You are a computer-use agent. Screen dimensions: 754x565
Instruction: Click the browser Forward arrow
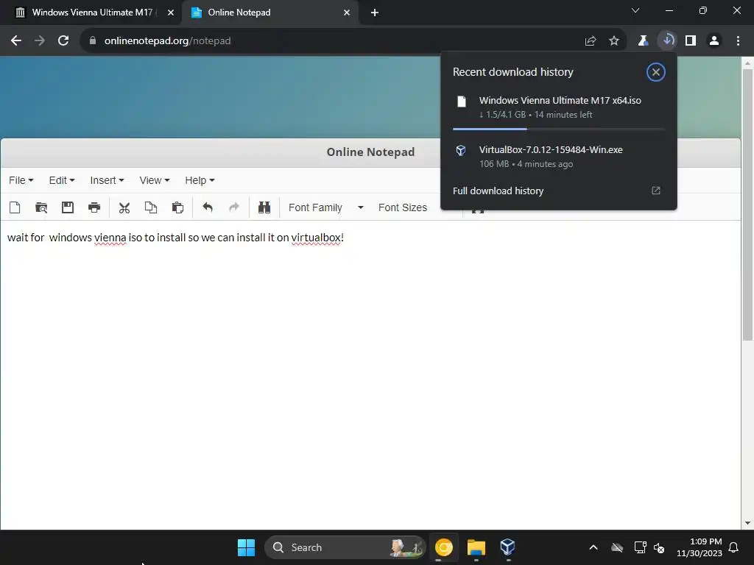coord(40,41)
